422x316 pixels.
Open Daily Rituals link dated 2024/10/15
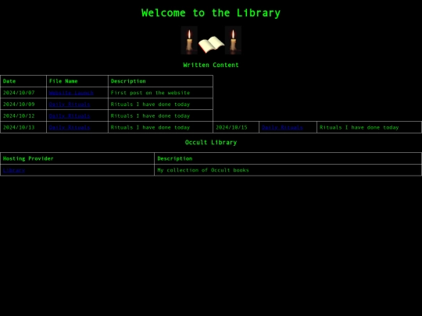click(x=282, y=127)
